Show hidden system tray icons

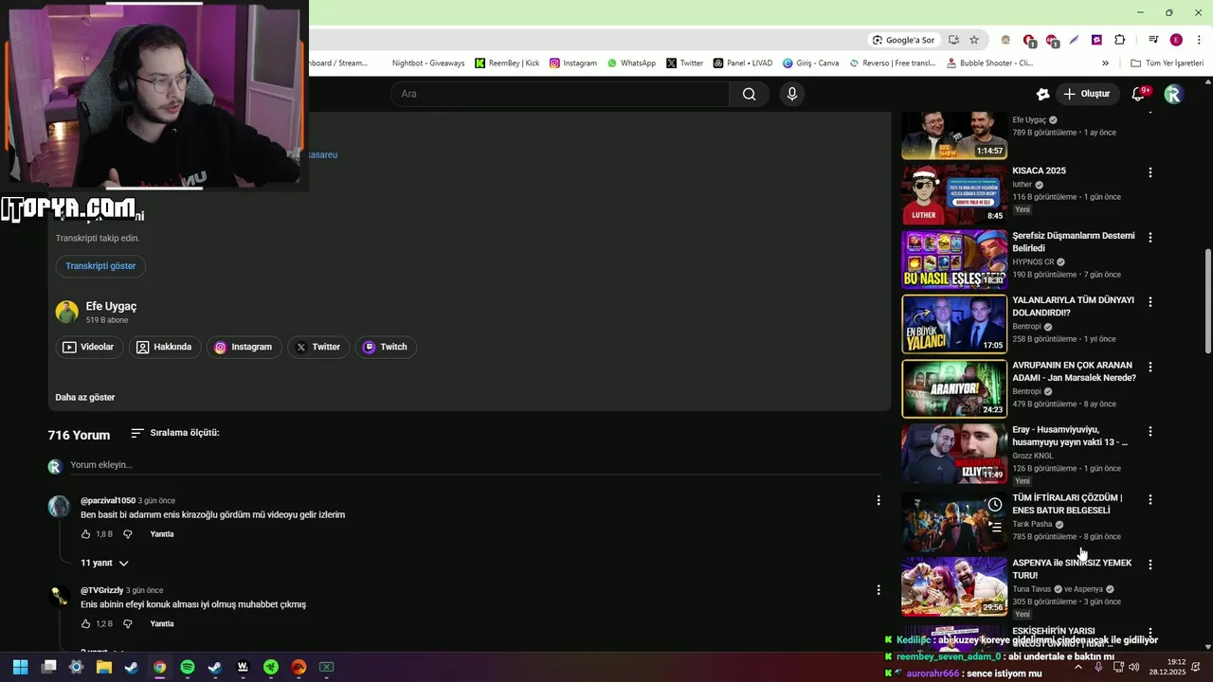point(1077,667)
